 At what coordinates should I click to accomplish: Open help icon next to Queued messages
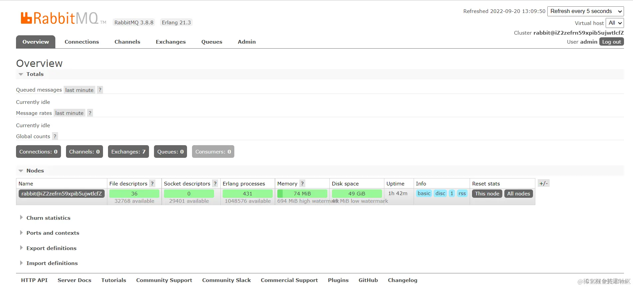pyautogui.click(x=100, y=90)
